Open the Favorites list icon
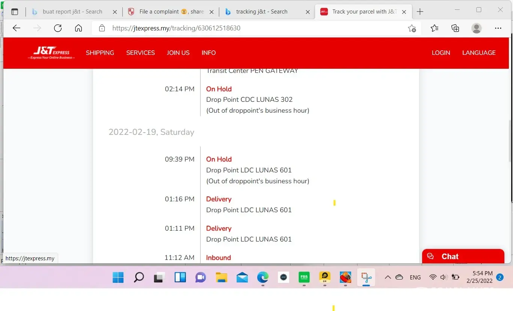 [435, 28]
